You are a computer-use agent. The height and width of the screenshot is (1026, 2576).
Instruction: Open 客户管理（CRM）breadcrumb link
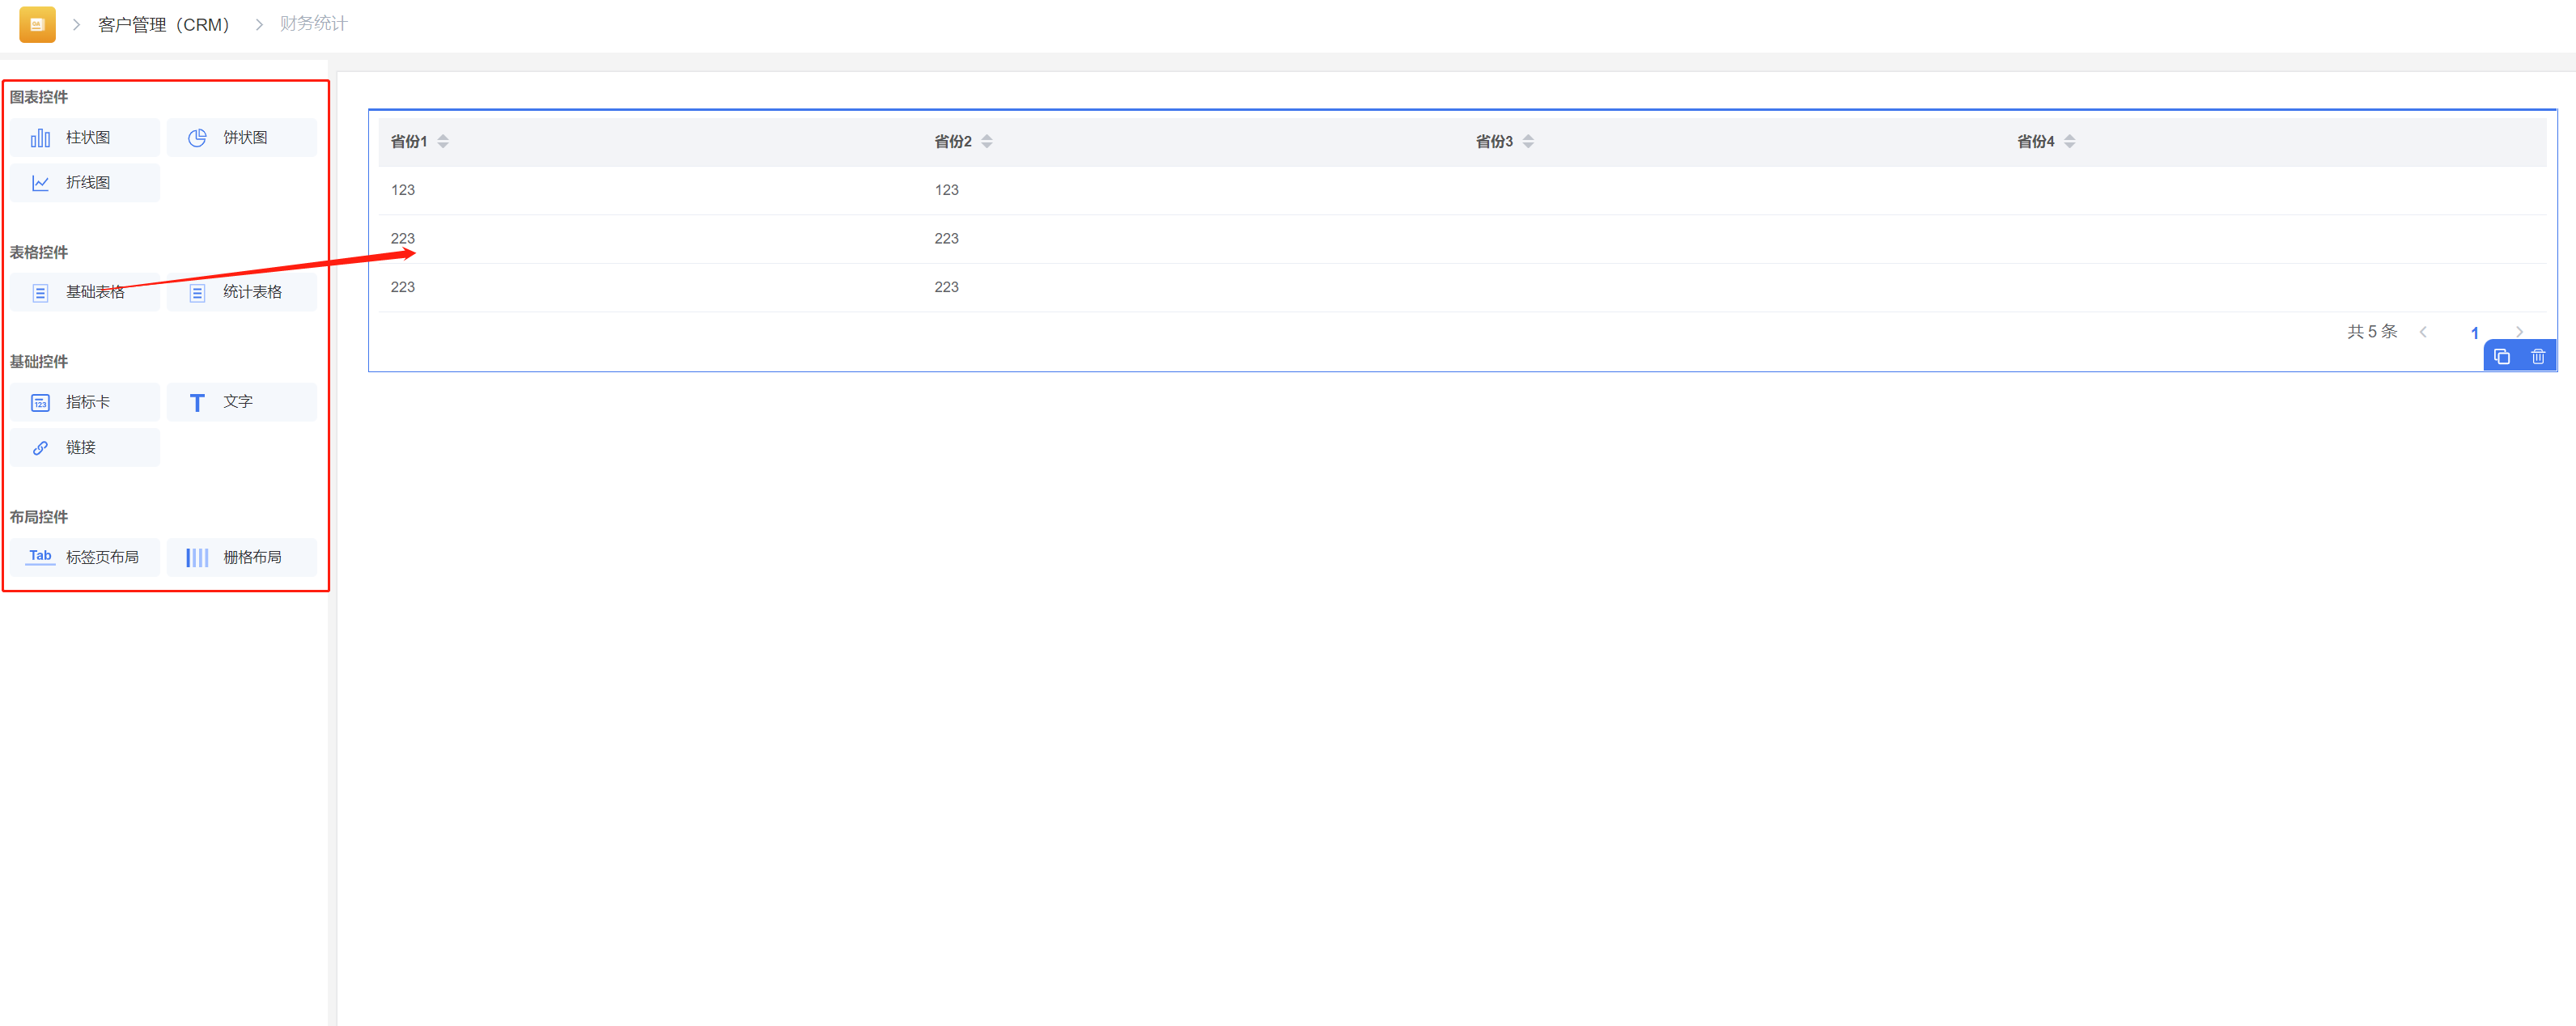(x=164, y=24)
